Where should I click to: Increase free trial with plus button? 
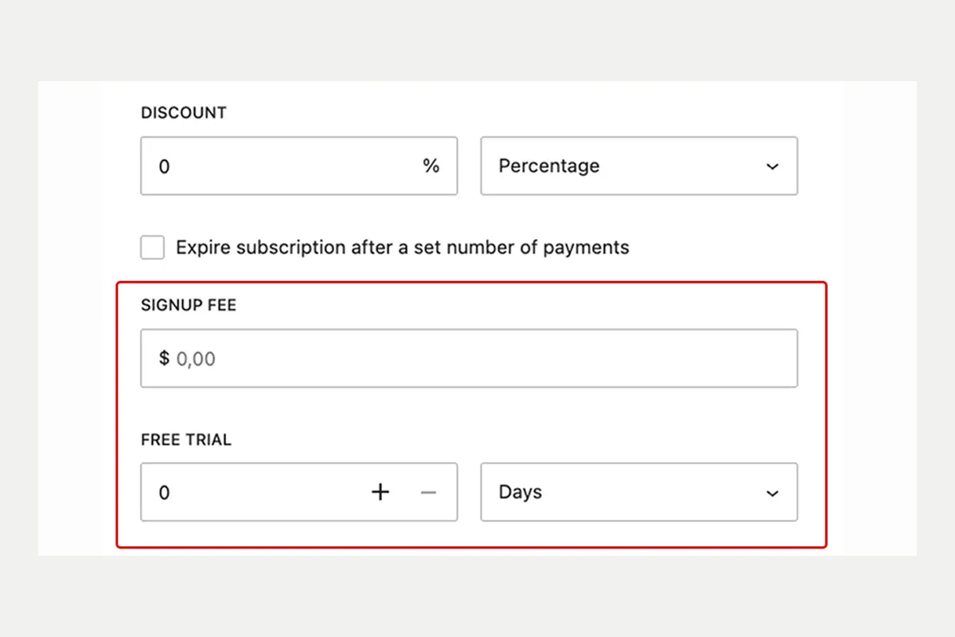(x=380, y=492)
